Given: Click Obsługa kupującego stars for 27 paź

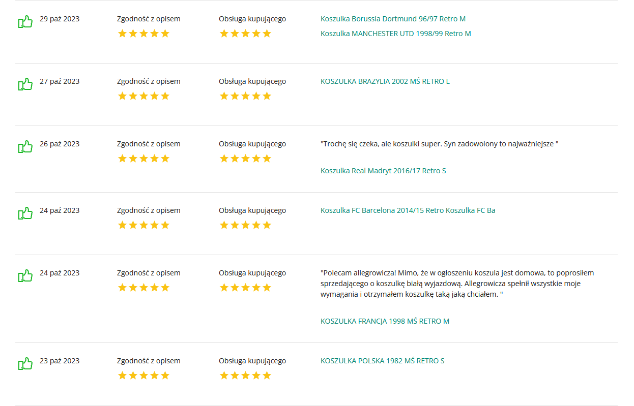Looking at the screenshot, I should click(x=245, y=96).
